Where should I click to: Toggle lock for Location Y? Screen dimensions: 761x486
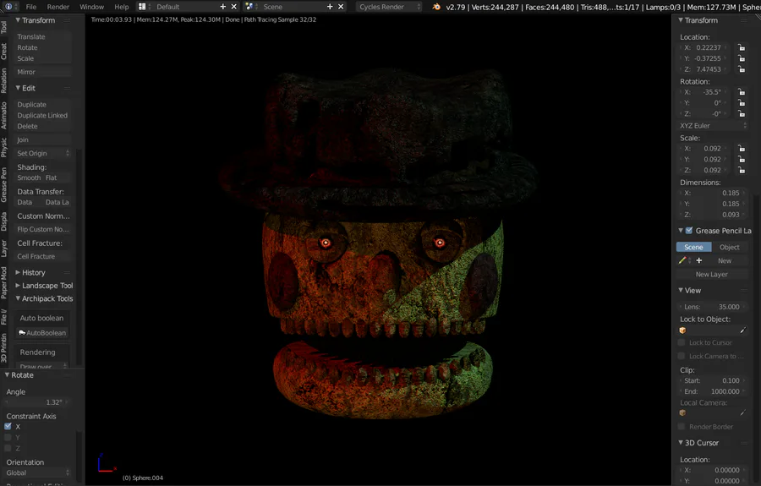pyautogui.click(x=742, y=58)
